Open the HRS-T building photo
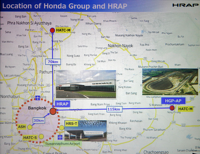This screenshot has height=154, width=200. [85, 131]
